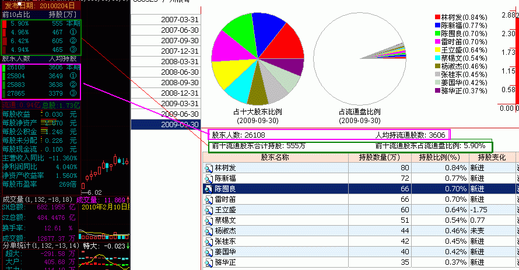Click the 换手率 12.61% row
Viewport: 519px width, 270px height.
[x=39, y=228]
